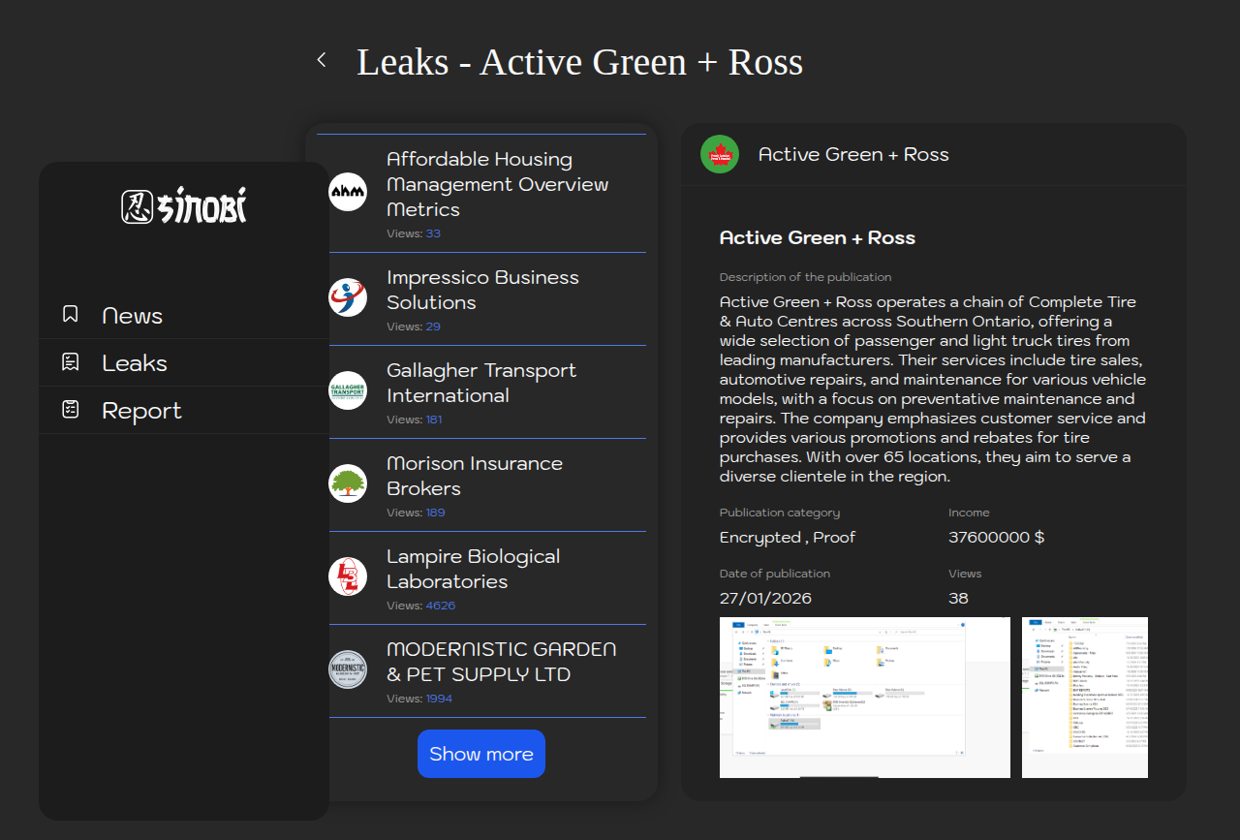The width and height of the screenshot is (1240, 840).
Task: Select the Leaks menu item
Action: pyautogui.click(x=135, y=363)
